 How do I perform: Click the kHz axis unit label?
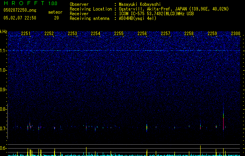point(4,32)
